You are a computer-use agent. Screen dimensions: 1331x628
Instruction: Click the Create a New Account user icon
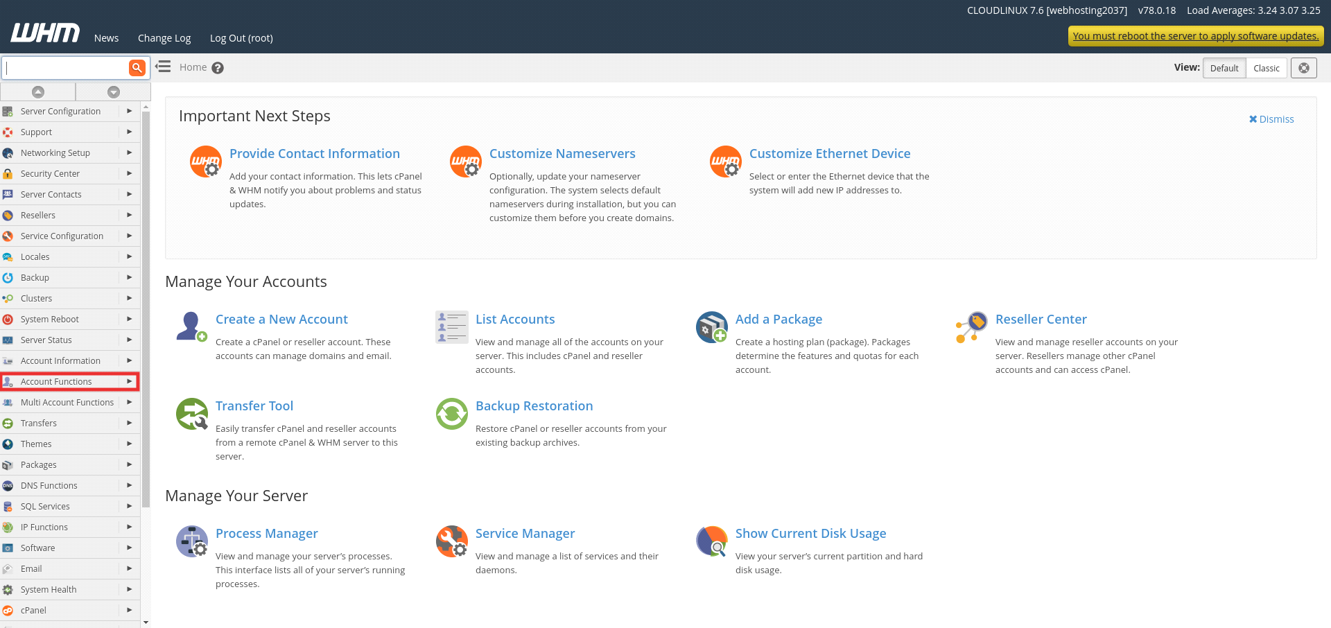(192, 326)
